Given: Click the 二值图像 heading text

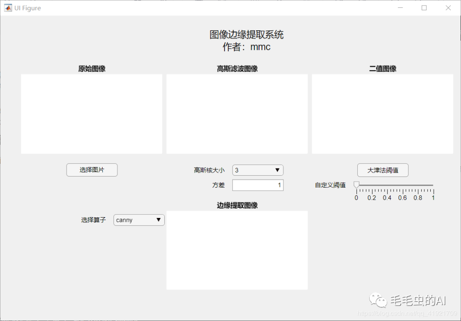Looking at the screenshot, I should click(382, 69).
